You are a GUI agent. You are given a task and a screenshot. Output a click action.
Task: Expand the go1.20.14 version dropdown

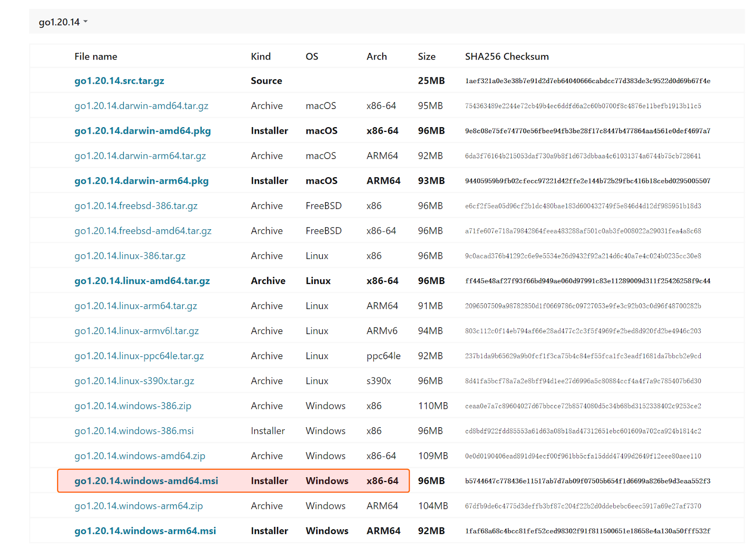pos(63,22)
